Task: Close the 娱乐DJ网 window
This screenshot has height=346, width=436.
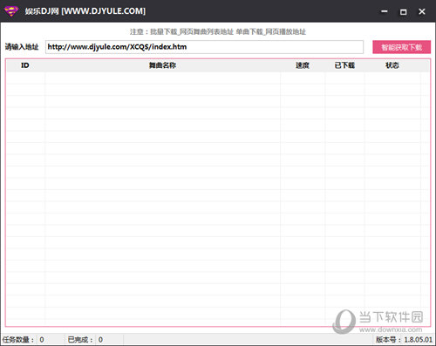Action: pyautogui.click(x=422, y=11)
